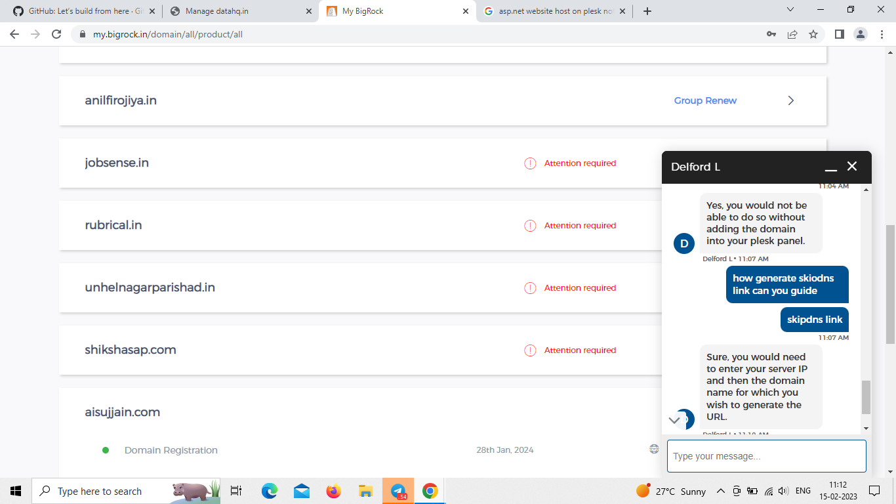Open the share page icon in address bar
The height and width of the screenshot is (504, 896).
792,34
